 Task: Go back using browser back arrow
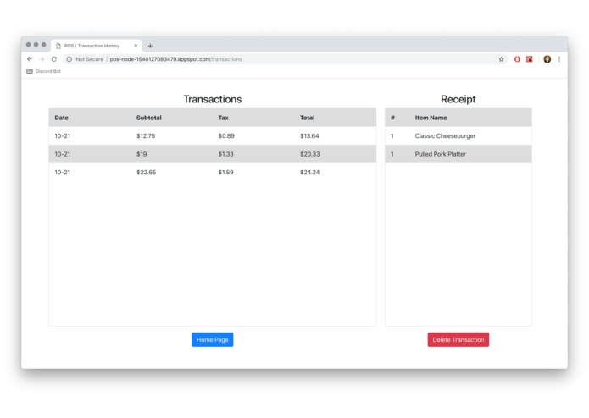click(30, 59)
